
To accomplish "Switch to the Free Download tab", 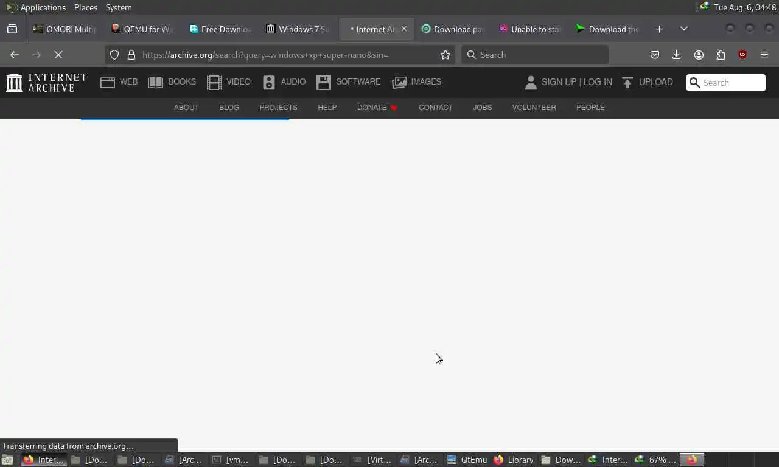I will pyautogui.click(x=220, y=29).
